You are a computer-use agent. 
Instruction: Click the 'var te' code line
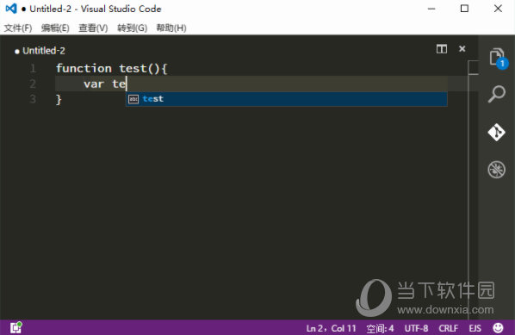point(104,84)
